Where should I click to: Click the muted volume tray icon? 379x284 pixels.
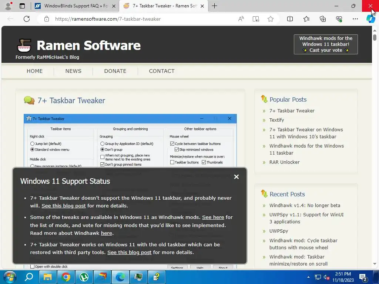click(326, 277)
